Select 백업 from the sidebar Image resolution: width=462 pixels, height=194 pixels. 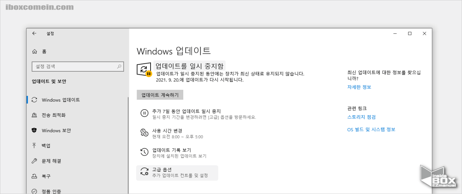coord(46,146)
